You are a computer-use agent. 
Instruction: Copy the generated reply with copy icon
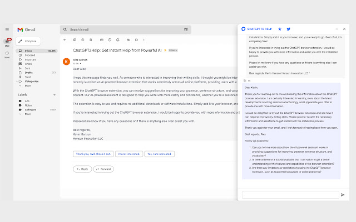point(245,80)
